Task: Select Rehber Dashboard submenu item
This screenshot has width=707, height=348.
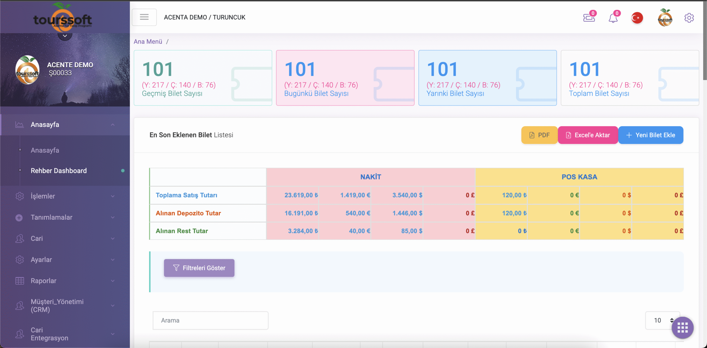Action: (59, 171)
